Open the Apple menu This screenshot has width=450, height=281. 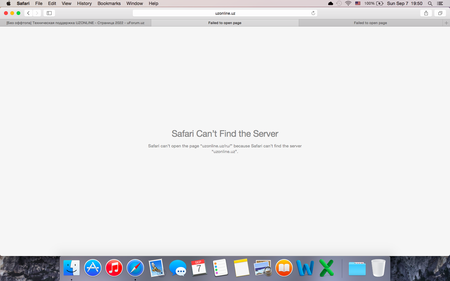[x=8, y=3]
